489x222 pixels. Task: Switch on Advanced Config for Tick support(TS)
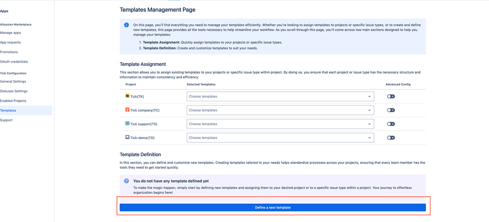tap(391, 124)
